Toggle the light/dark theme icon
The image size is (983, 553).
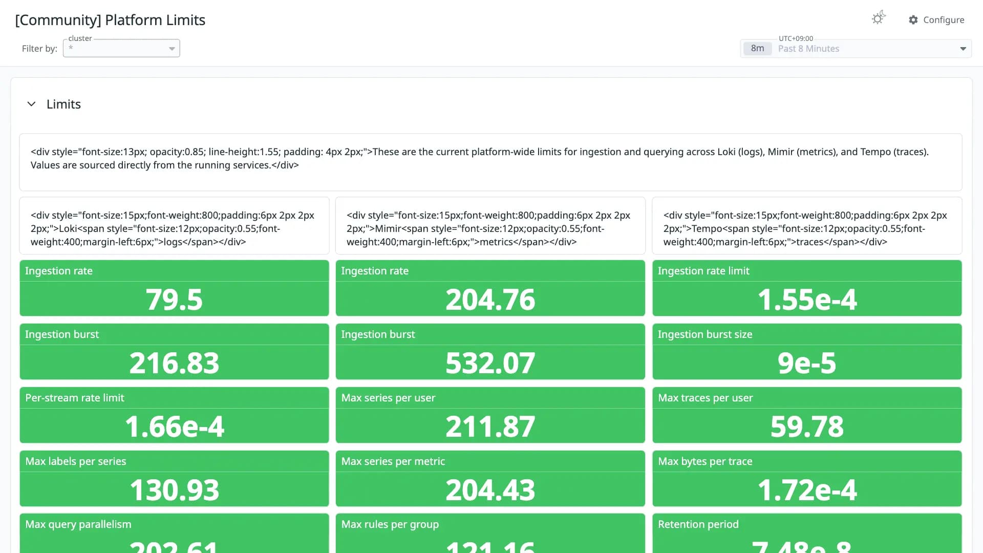(879, 18)
